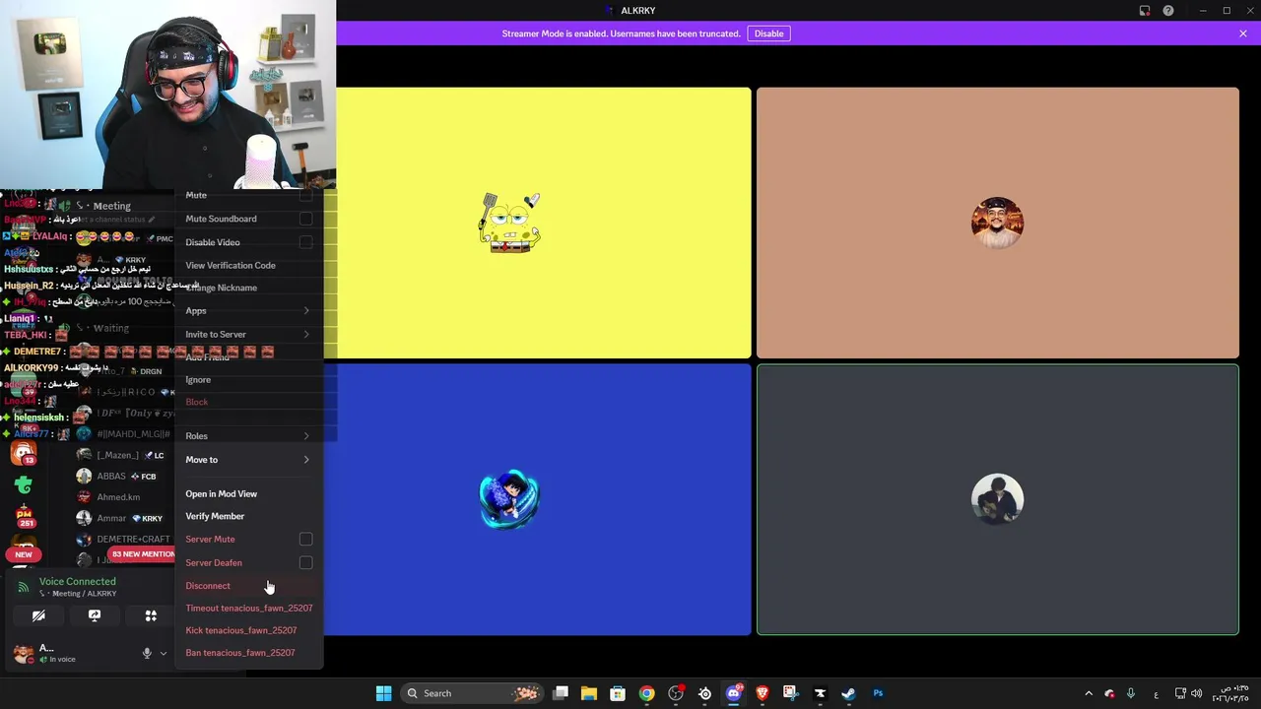1261x709 pixels.
Task: Open the Windows Start menu
Action: (383, 693)
